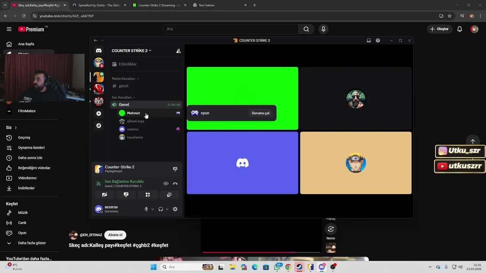The image size is (486, 273).
Task: Open the Rebels server icon in Discord
Action: coord(99,101)
